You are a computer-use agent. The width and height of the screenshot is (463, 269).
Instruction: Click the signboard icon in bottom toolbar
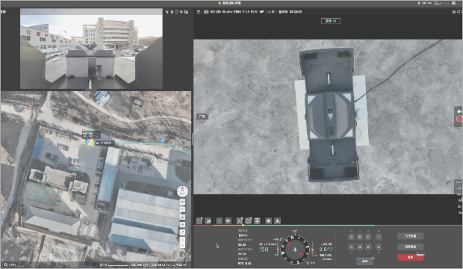point(258,221)
